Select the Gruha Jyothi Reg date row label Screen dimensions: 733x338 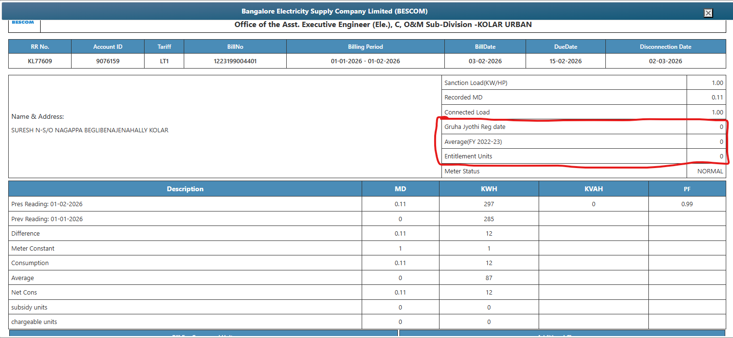coord(475,127)
